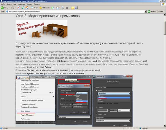Open the History toolbar icon
Image resolution: width=166 pixels, height=130 pixels.
pyautogui.click(x=53, y=8)
